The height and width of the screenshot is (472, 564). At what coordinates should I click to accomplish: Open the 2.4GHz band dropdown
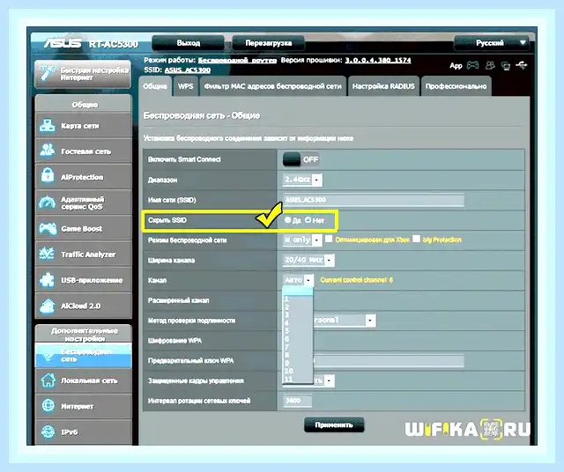(302, 180)
